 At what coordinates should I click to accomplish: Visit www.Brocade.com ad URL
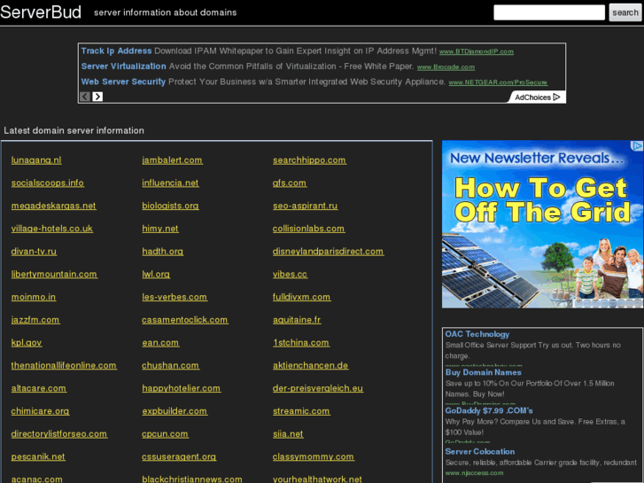pyautogui.click(x=446, y=67)
